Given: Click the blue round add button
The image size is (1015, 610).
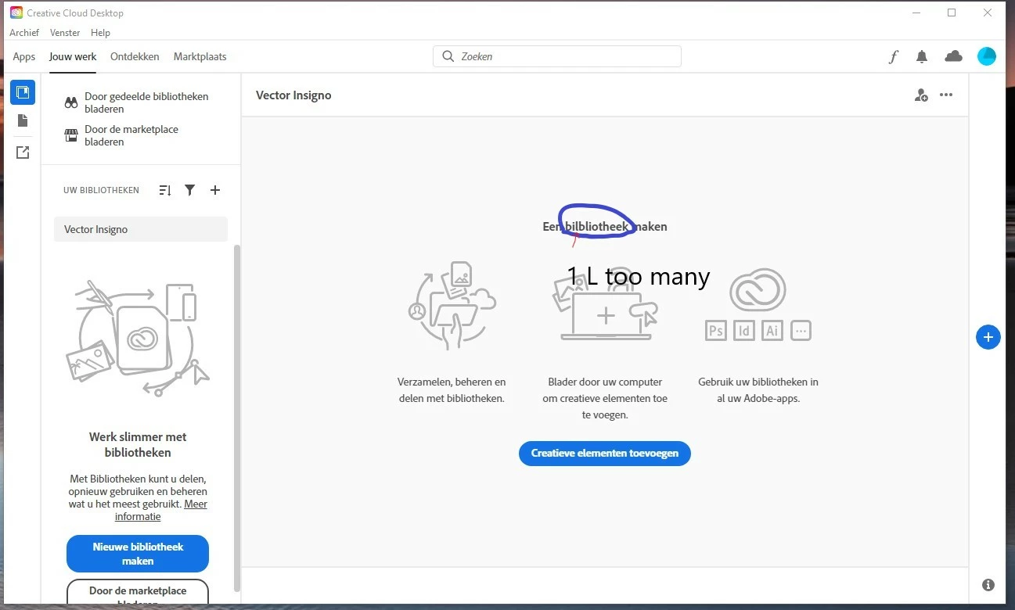Looking at the screenshot, I should (988, 337).
